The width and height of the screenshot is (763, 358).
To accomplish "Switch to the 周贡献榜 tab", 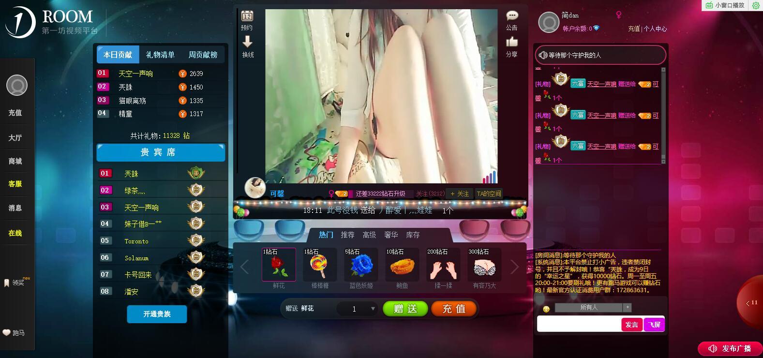I will click(203, 55).
